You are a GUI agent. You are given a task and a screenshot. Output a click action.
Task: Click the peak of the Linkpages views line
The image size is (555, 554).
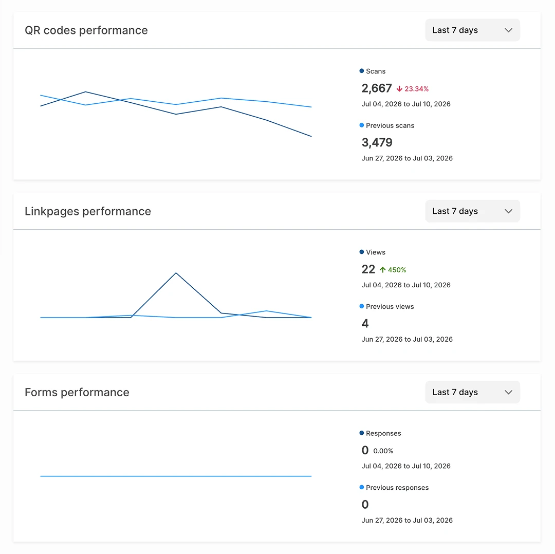coord(176,273)
